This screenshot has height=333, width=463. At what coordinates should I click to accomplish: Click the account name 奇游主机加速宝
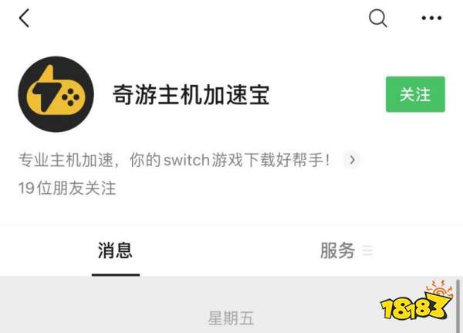(x=191, y=94)
